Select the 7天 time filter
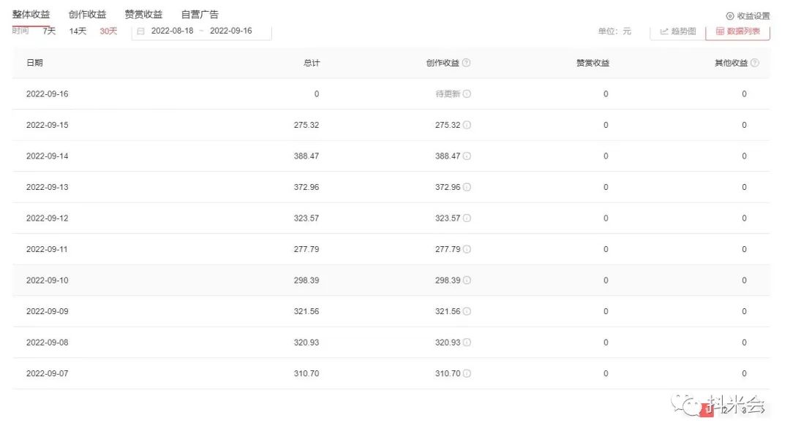This screenshot has width=790, height=439. [x=48, y=31]
